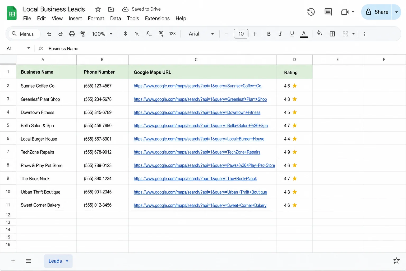Select cell "Bella Salon & Spa"

(46, 125)
